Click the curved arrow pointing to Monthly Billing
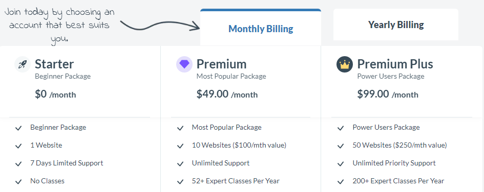The height and width of the screenshot is (192, 484). (160, 25)
